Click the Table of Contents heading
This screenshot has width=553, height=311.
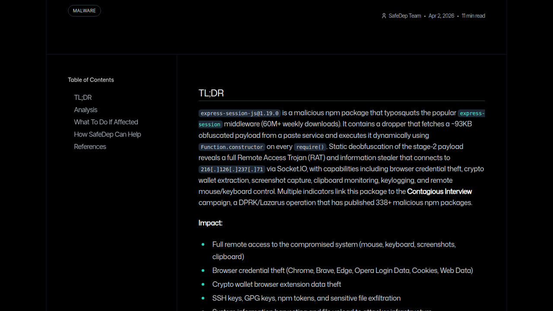91,80
